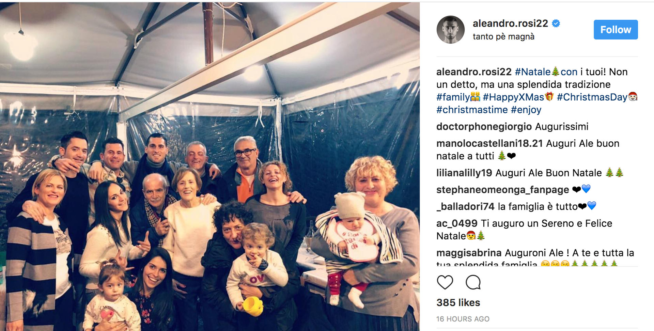Visit doctorphonegiorgio commenter profile
The height and width of the screenshot is (331, 654).
(484, 127)
